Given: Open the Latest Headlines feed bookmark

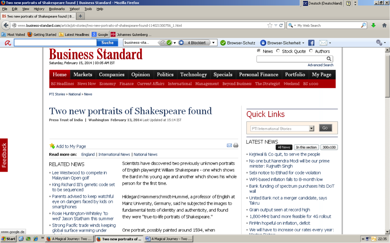Looking at the screenshot, I should [x=74, y=35].
